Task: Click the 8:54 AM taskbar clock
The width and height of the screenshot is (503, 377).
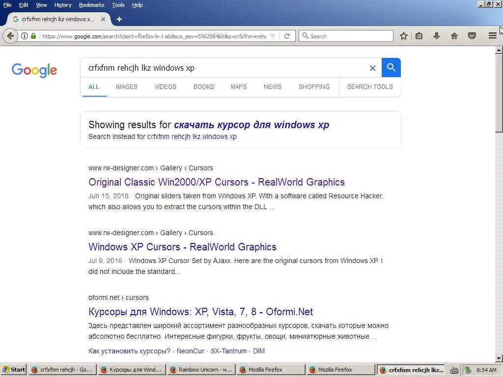Action: tap(486, 370)
